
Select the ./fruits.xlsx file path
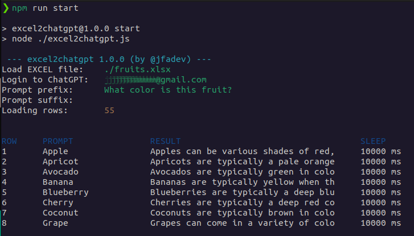click(137, 69)
